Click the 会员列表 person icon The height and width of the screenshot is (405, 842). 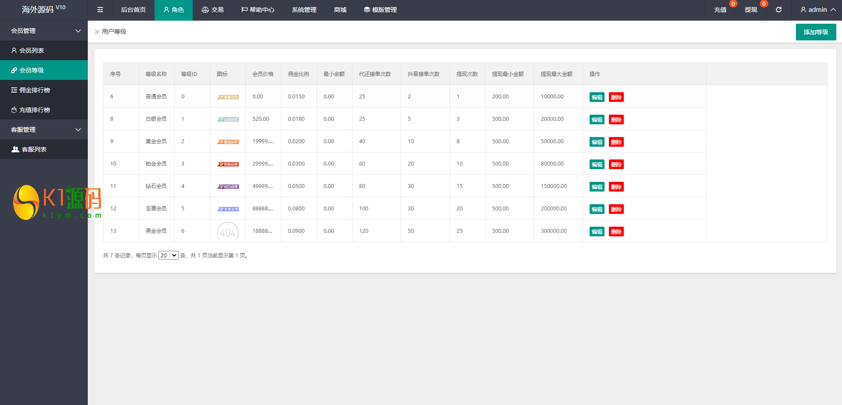[14, 51]
